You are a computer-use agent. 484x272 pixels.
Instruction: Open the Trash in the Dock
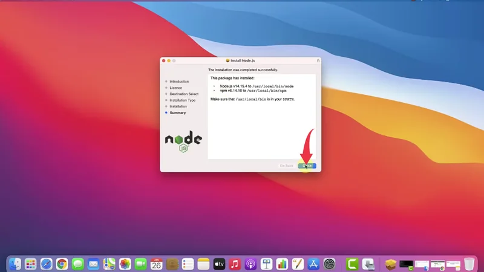coord(469,264)
